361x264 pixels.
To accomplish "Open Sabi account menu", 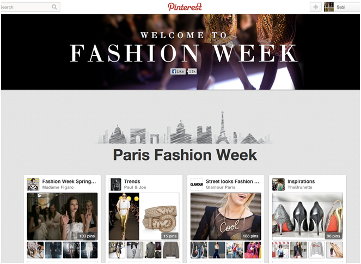I will tap(341, 7).
